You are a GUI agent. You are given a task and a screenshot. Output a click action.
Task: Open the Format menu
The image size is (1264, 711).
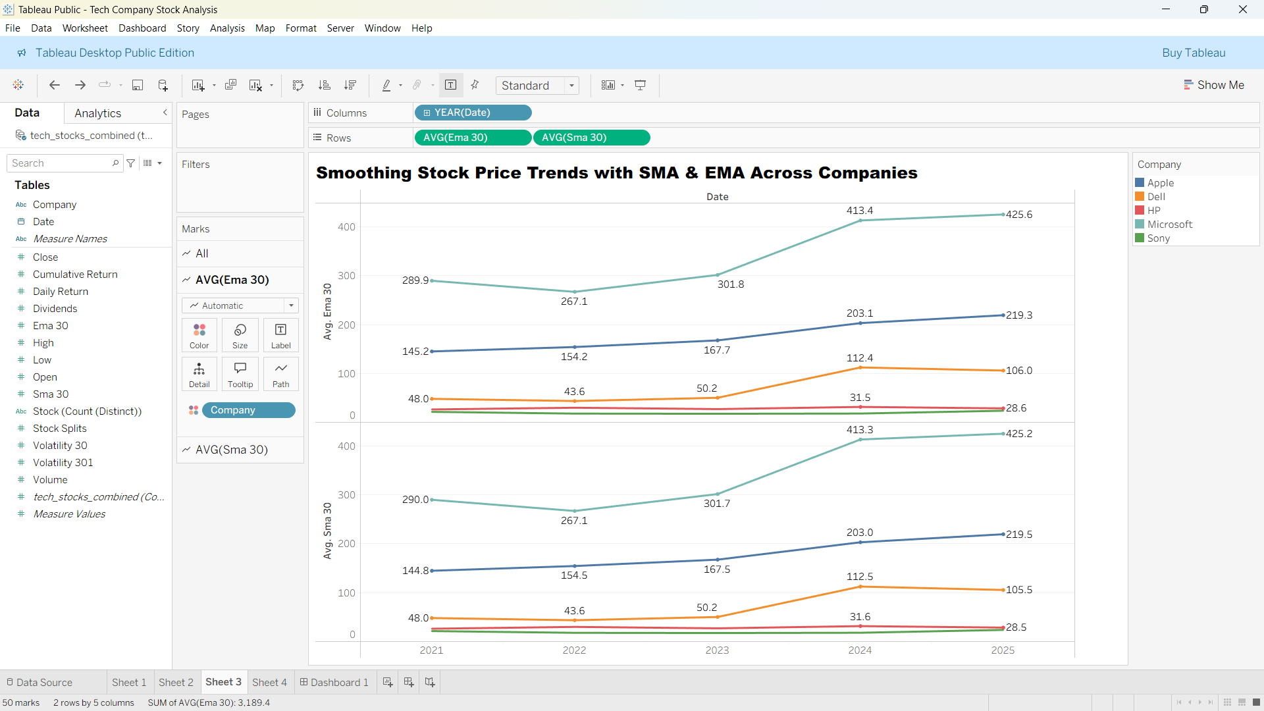[301, 28]
